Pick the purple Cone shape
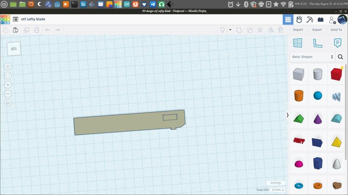The image size is (348, 195). click(x=318, y=119)
